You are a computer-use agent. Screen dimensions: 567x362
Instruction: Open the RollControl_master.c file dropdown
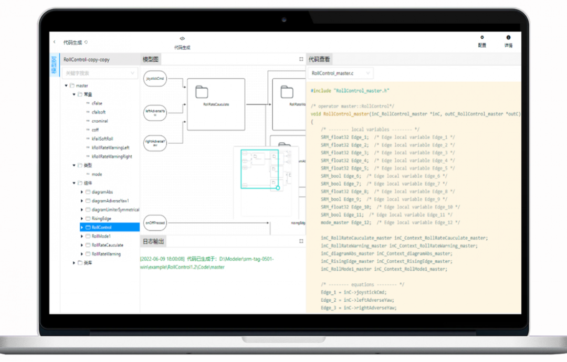click(x=340, y=73)
